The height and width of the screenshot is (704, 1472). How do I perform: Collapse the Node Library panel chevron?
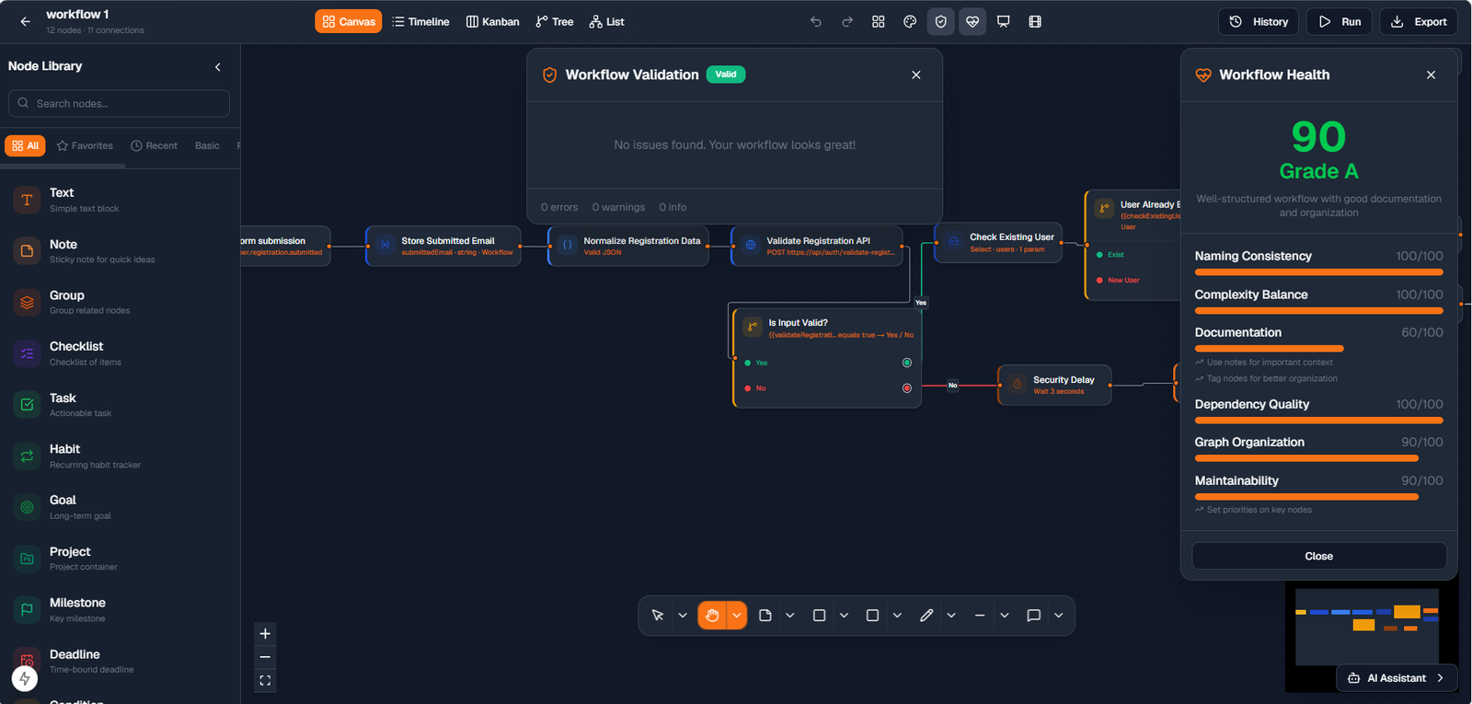(x=218, y=67)
